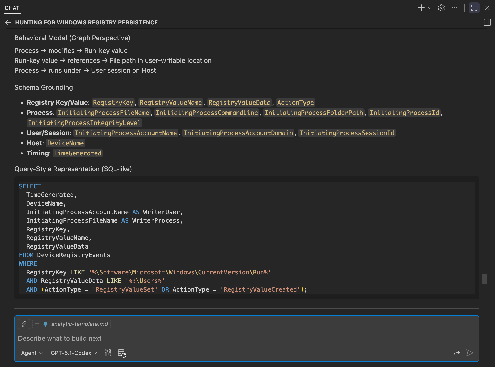The image size is (495, 367).
Task: Add the analytic-template.md file as context
Action: (72, 324)
